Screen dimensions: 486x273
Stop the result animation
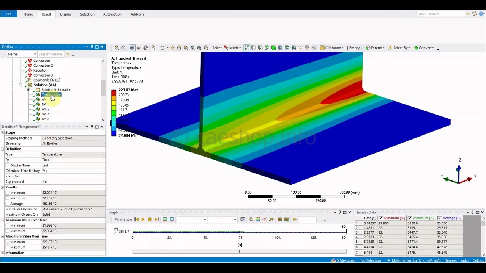[150, 220]
